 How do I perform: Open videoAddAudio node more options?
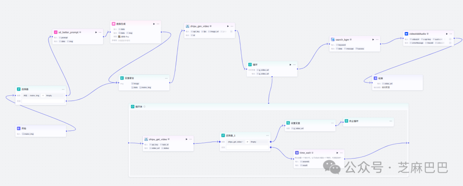click(x=451, y=34)
